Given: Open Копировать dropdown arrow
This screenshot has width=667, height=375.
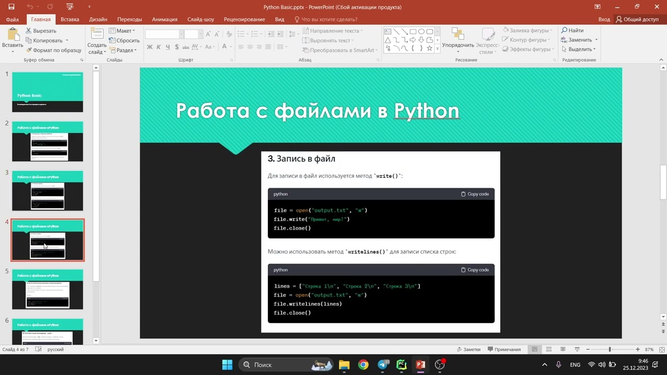Looking at the screenshot, I should click(67, 41).
